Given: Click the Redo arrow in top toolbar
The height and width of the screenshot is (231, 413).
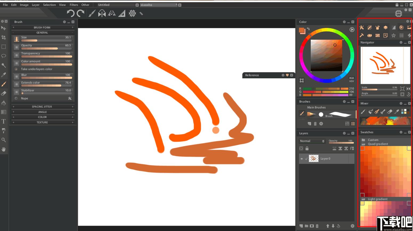Looking at the screenshot, I should coord(80,13).
